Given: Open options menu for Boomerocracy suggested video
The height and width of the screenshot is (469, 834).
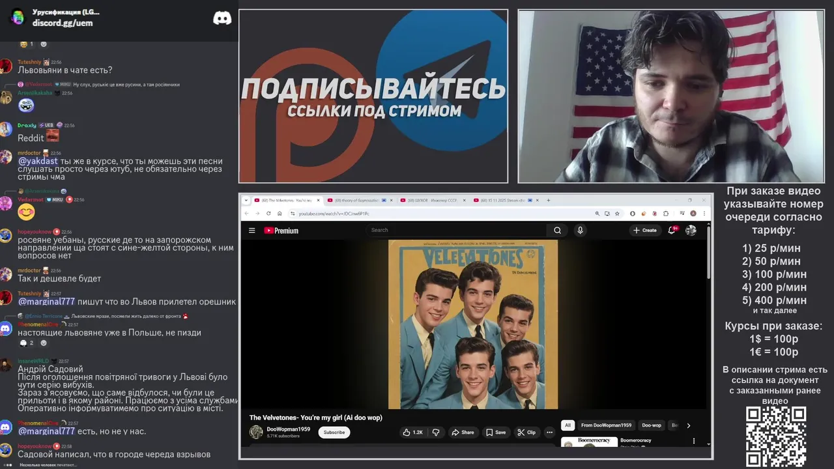Looking at the screenshot, I should (x=693, y=441).
